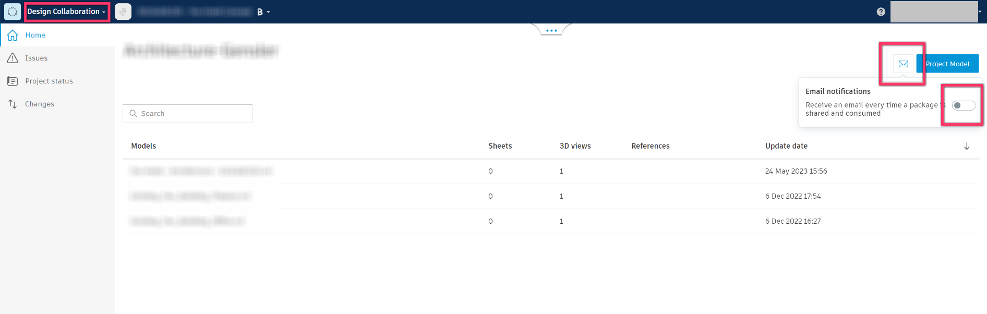The width and height of the screenshot is (987, 314).
Task: Open Changes in the sidebar
Action: click(57, 104)
